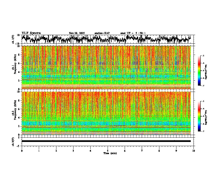This screenshot has height=169, width=218.
Task: Click the ch.1 voltage waveform trace
Action: coord(106,39)
